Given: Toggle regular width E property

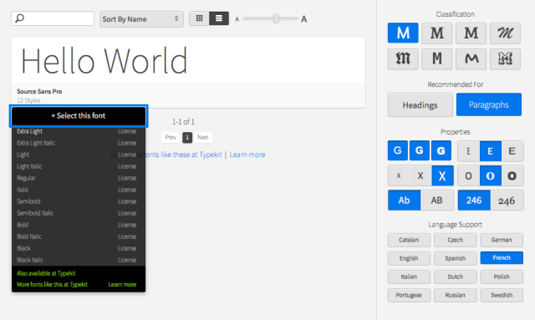Looking at the screenshot, I should (x=491, y=151).
